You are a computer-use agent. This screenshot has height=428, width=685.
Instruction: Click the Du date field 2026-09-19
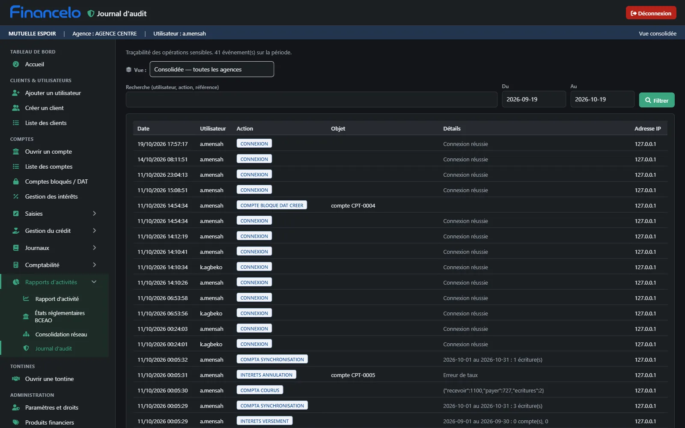click(534, 99)
